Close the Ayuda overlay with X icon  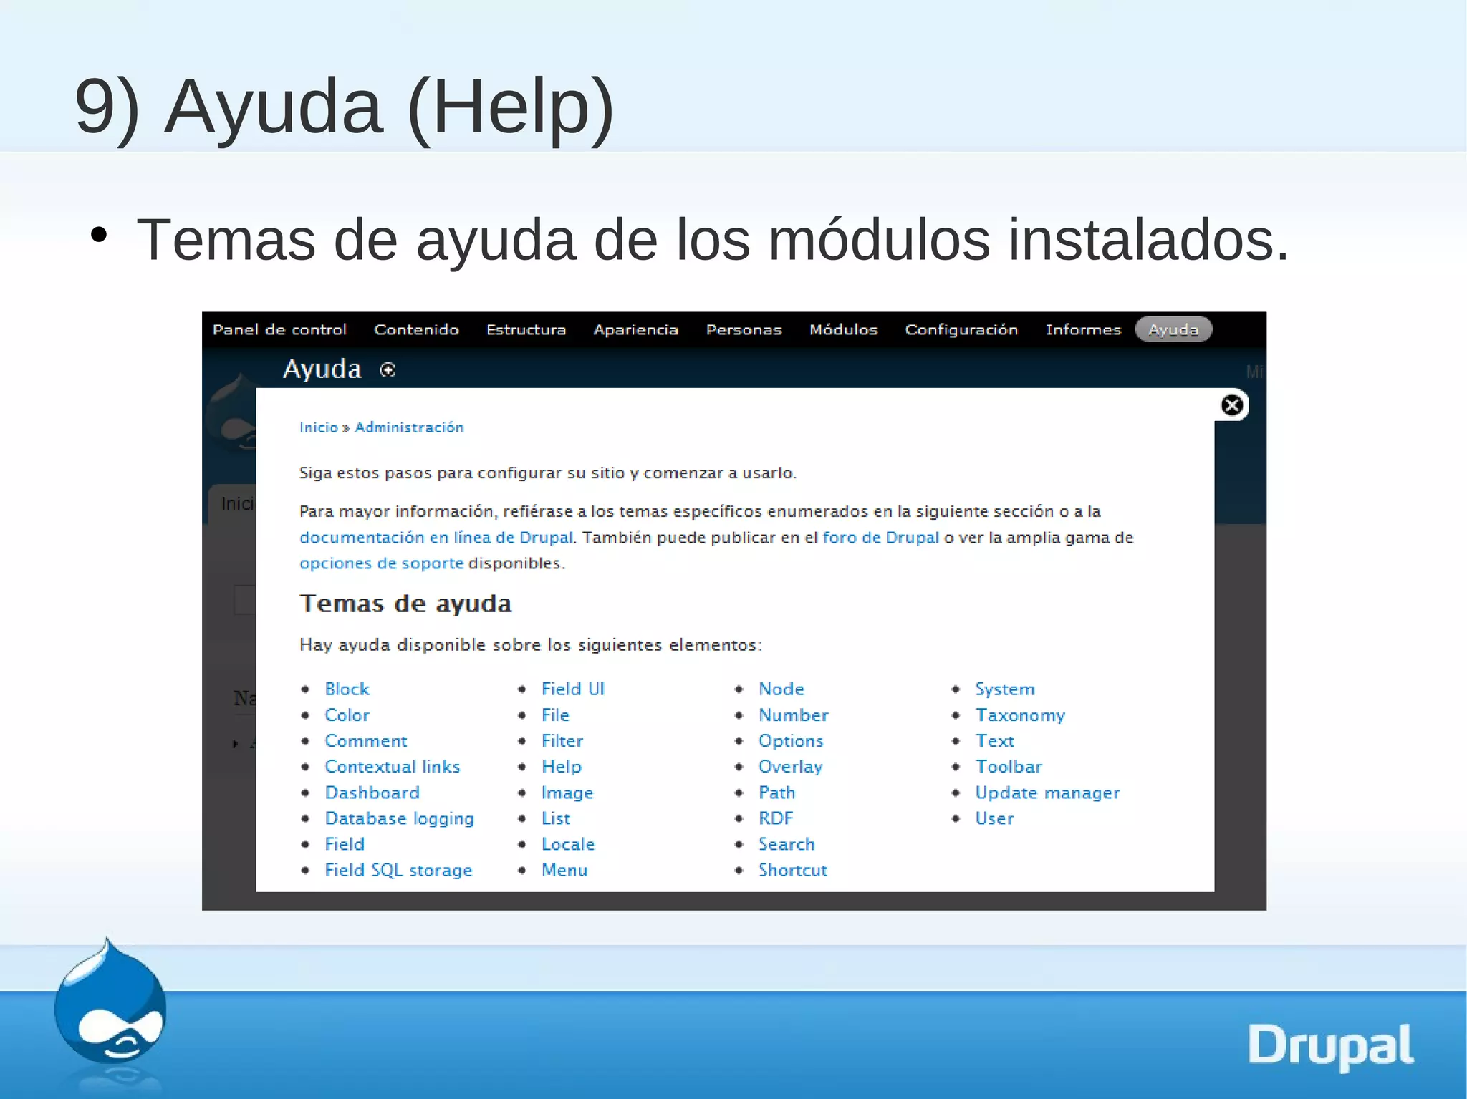coord(1231,405)
